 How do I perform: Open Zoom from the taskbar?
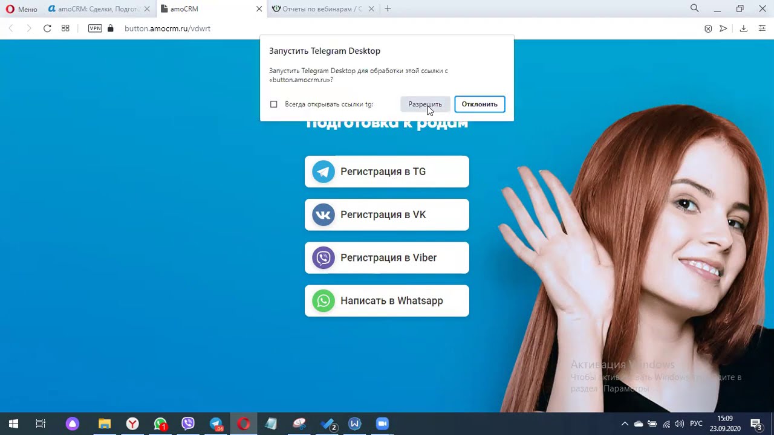coord(382,424)
